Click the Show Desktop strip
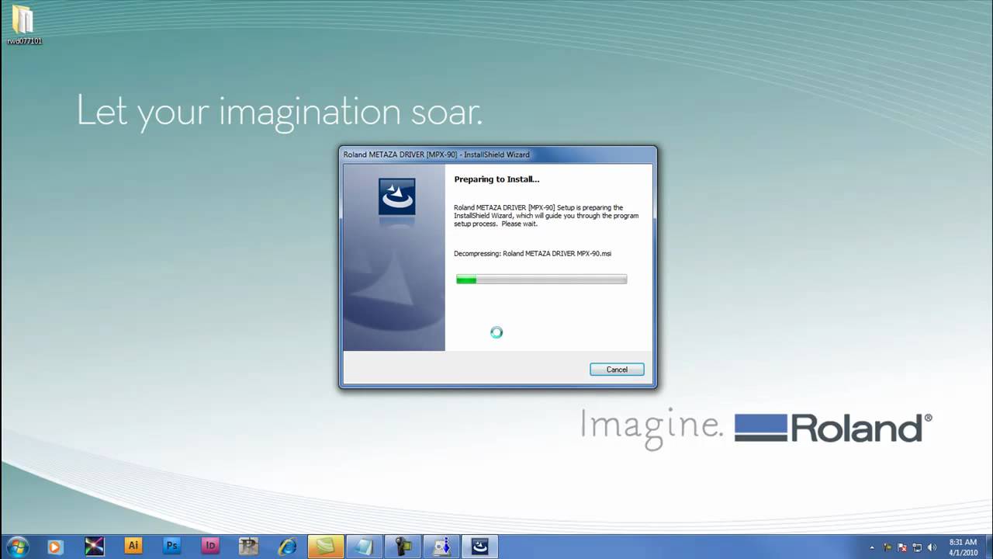The width and height of the screenshot is (993, 559). (x=988, y=547)
